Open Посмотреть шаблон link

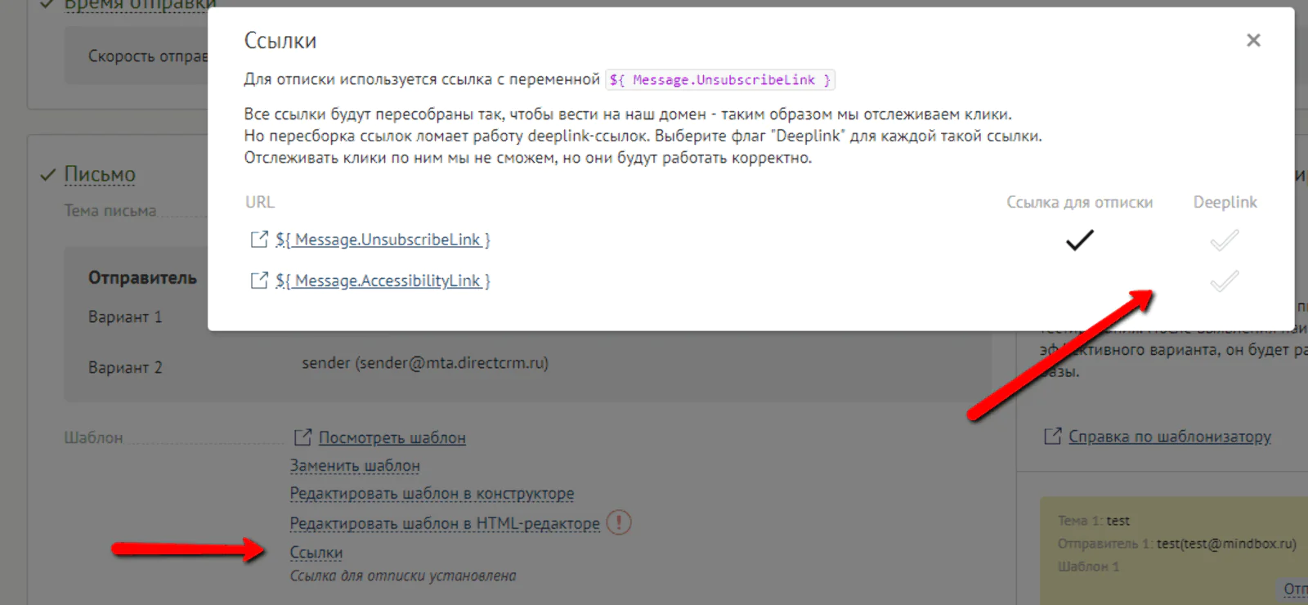(x=392, y=437)
